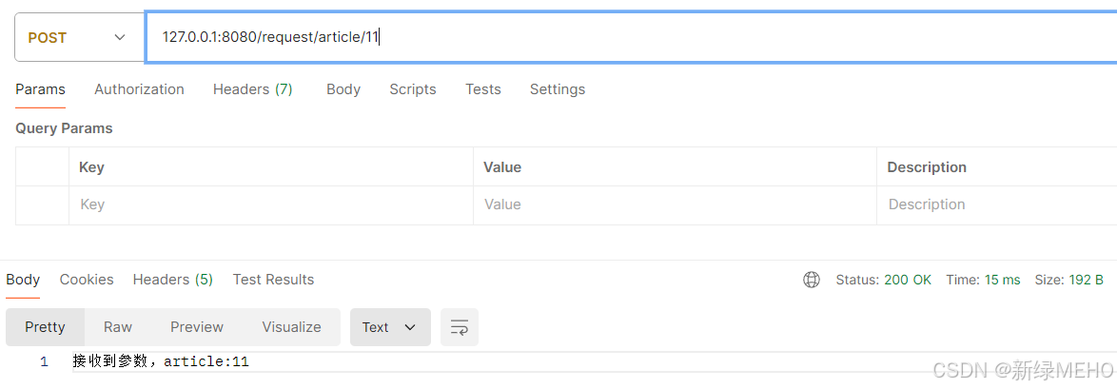Expand the Text format dropdown
The width and height of the screenshot is (1117, 389).
tap(390, 327)
